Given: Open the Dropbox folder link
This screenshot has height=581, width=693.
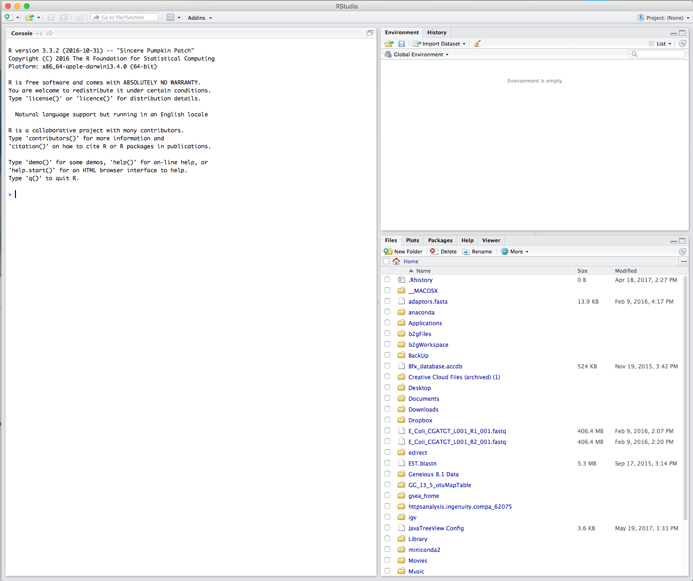Looking at the screenshot, I should point(420,420).
